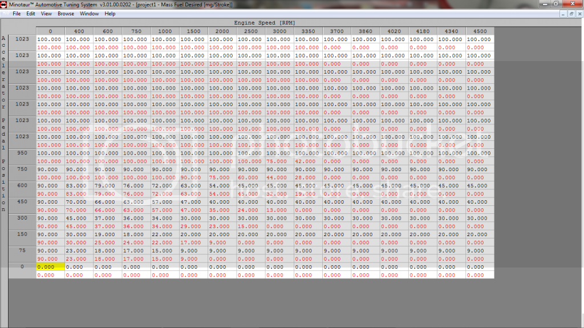Select the 3350 RPM column header

[x=308, y=31]
